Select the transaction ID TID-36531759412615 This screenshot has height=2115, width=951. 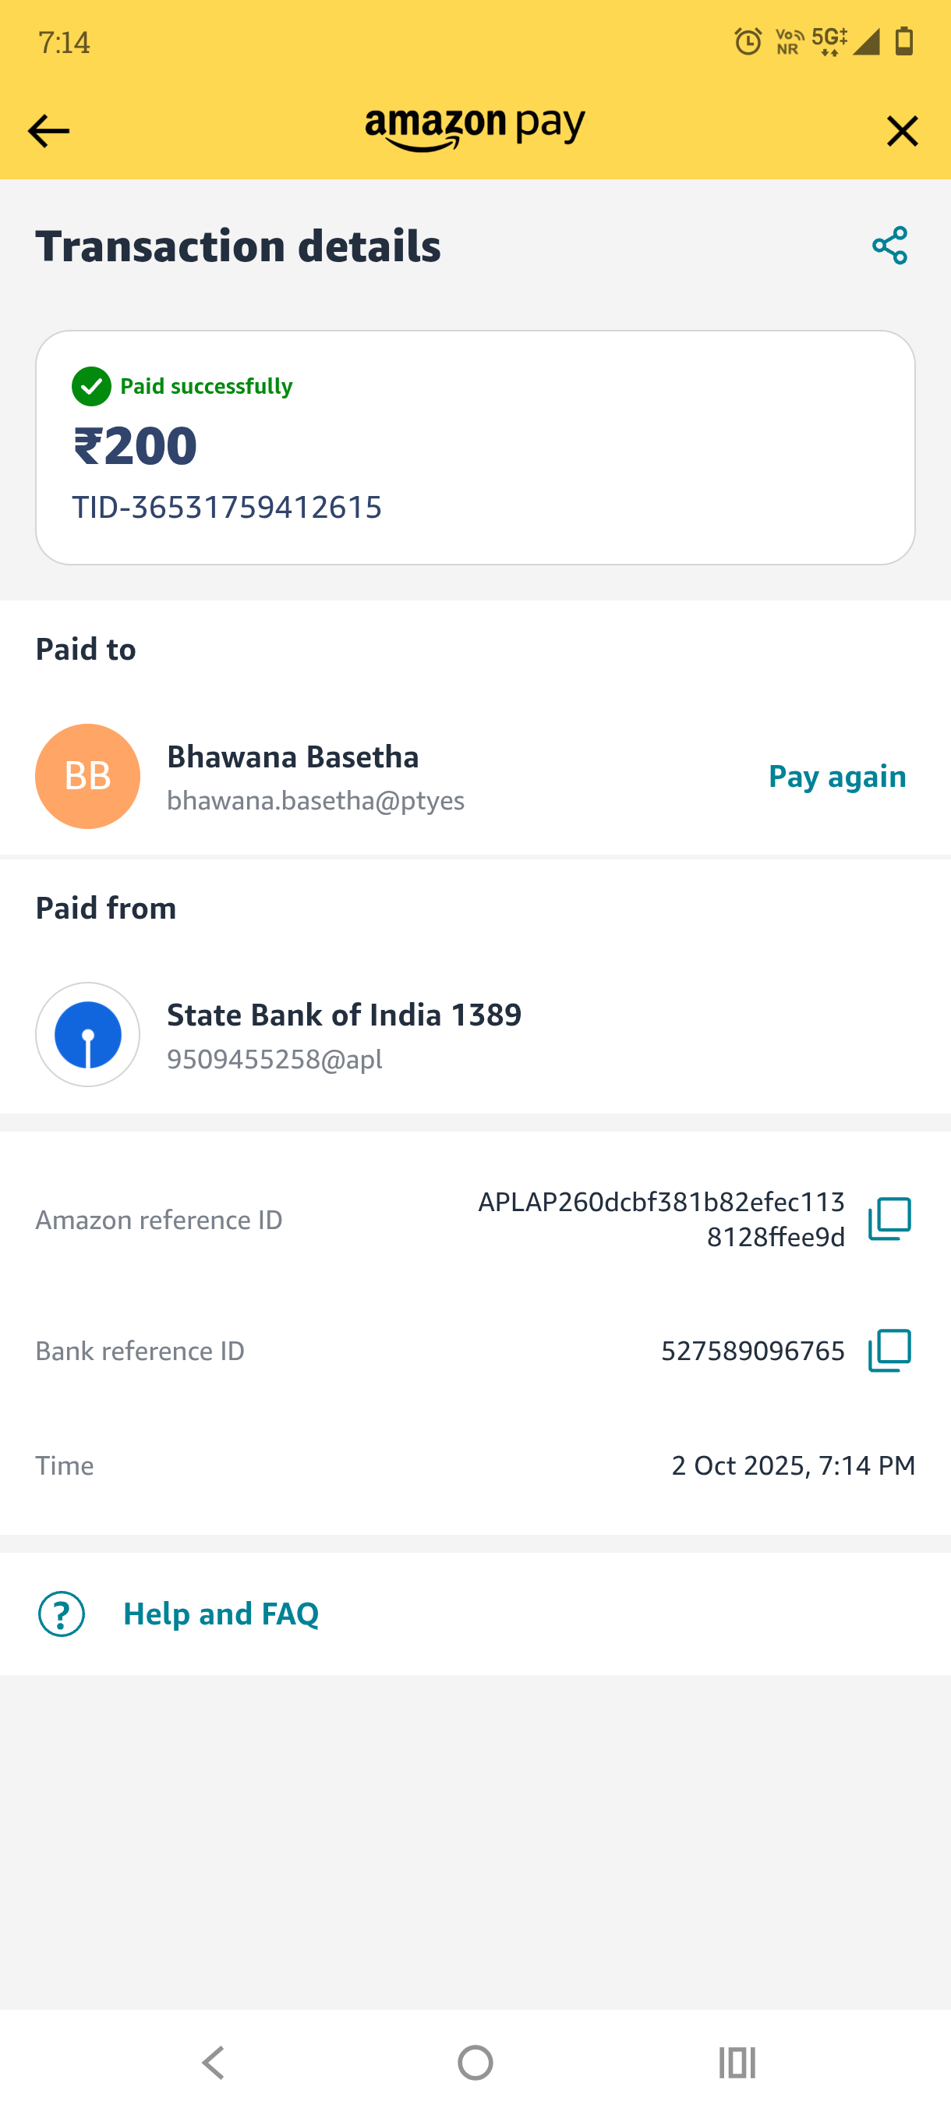tap(227, 508)
